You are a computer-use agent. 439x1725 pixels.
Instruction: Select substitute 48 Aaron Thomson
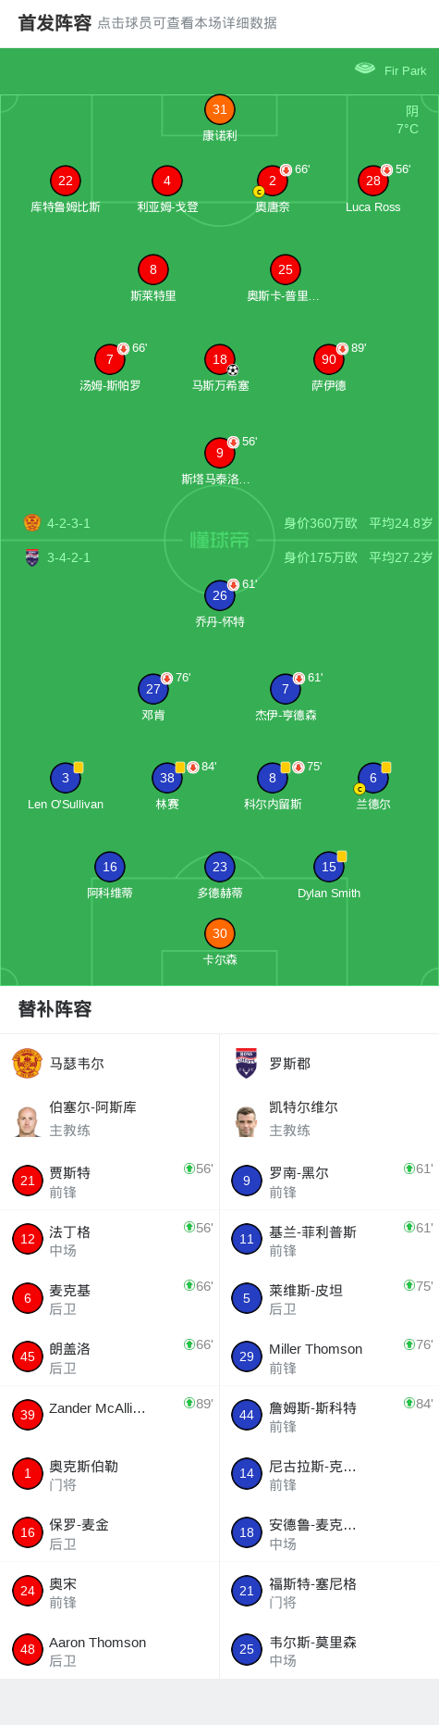pos(110,1649)
